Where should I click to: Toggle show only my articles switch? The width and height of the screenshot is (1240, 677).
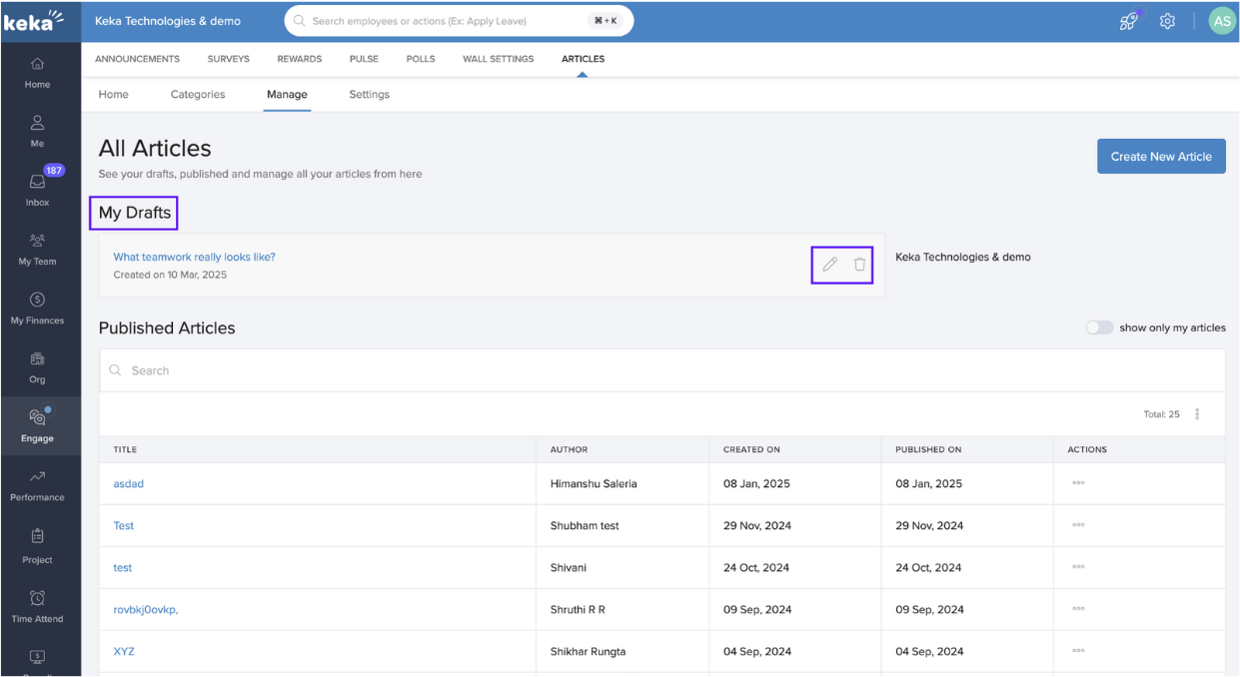(1099, 328)
